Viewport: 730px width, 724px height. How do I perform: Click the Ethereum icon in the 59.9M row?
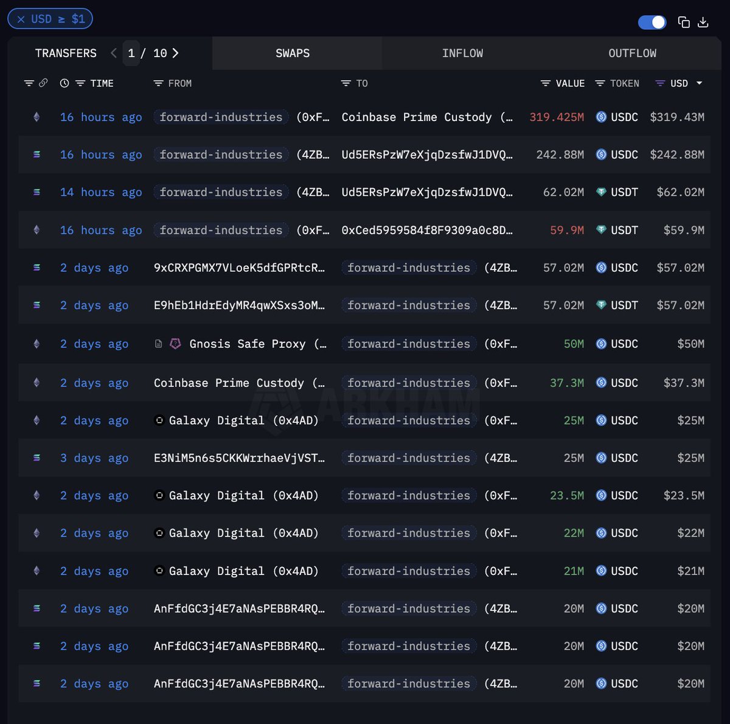(x=36, y=230)
